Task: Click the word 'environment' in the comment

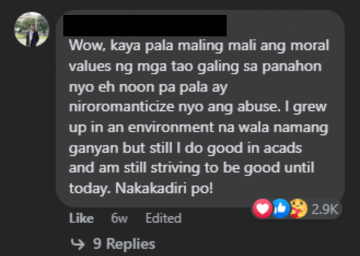Action: [171, 127]
